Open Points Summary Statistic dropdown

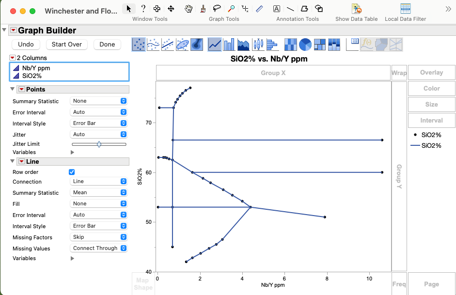click(98, 101)
